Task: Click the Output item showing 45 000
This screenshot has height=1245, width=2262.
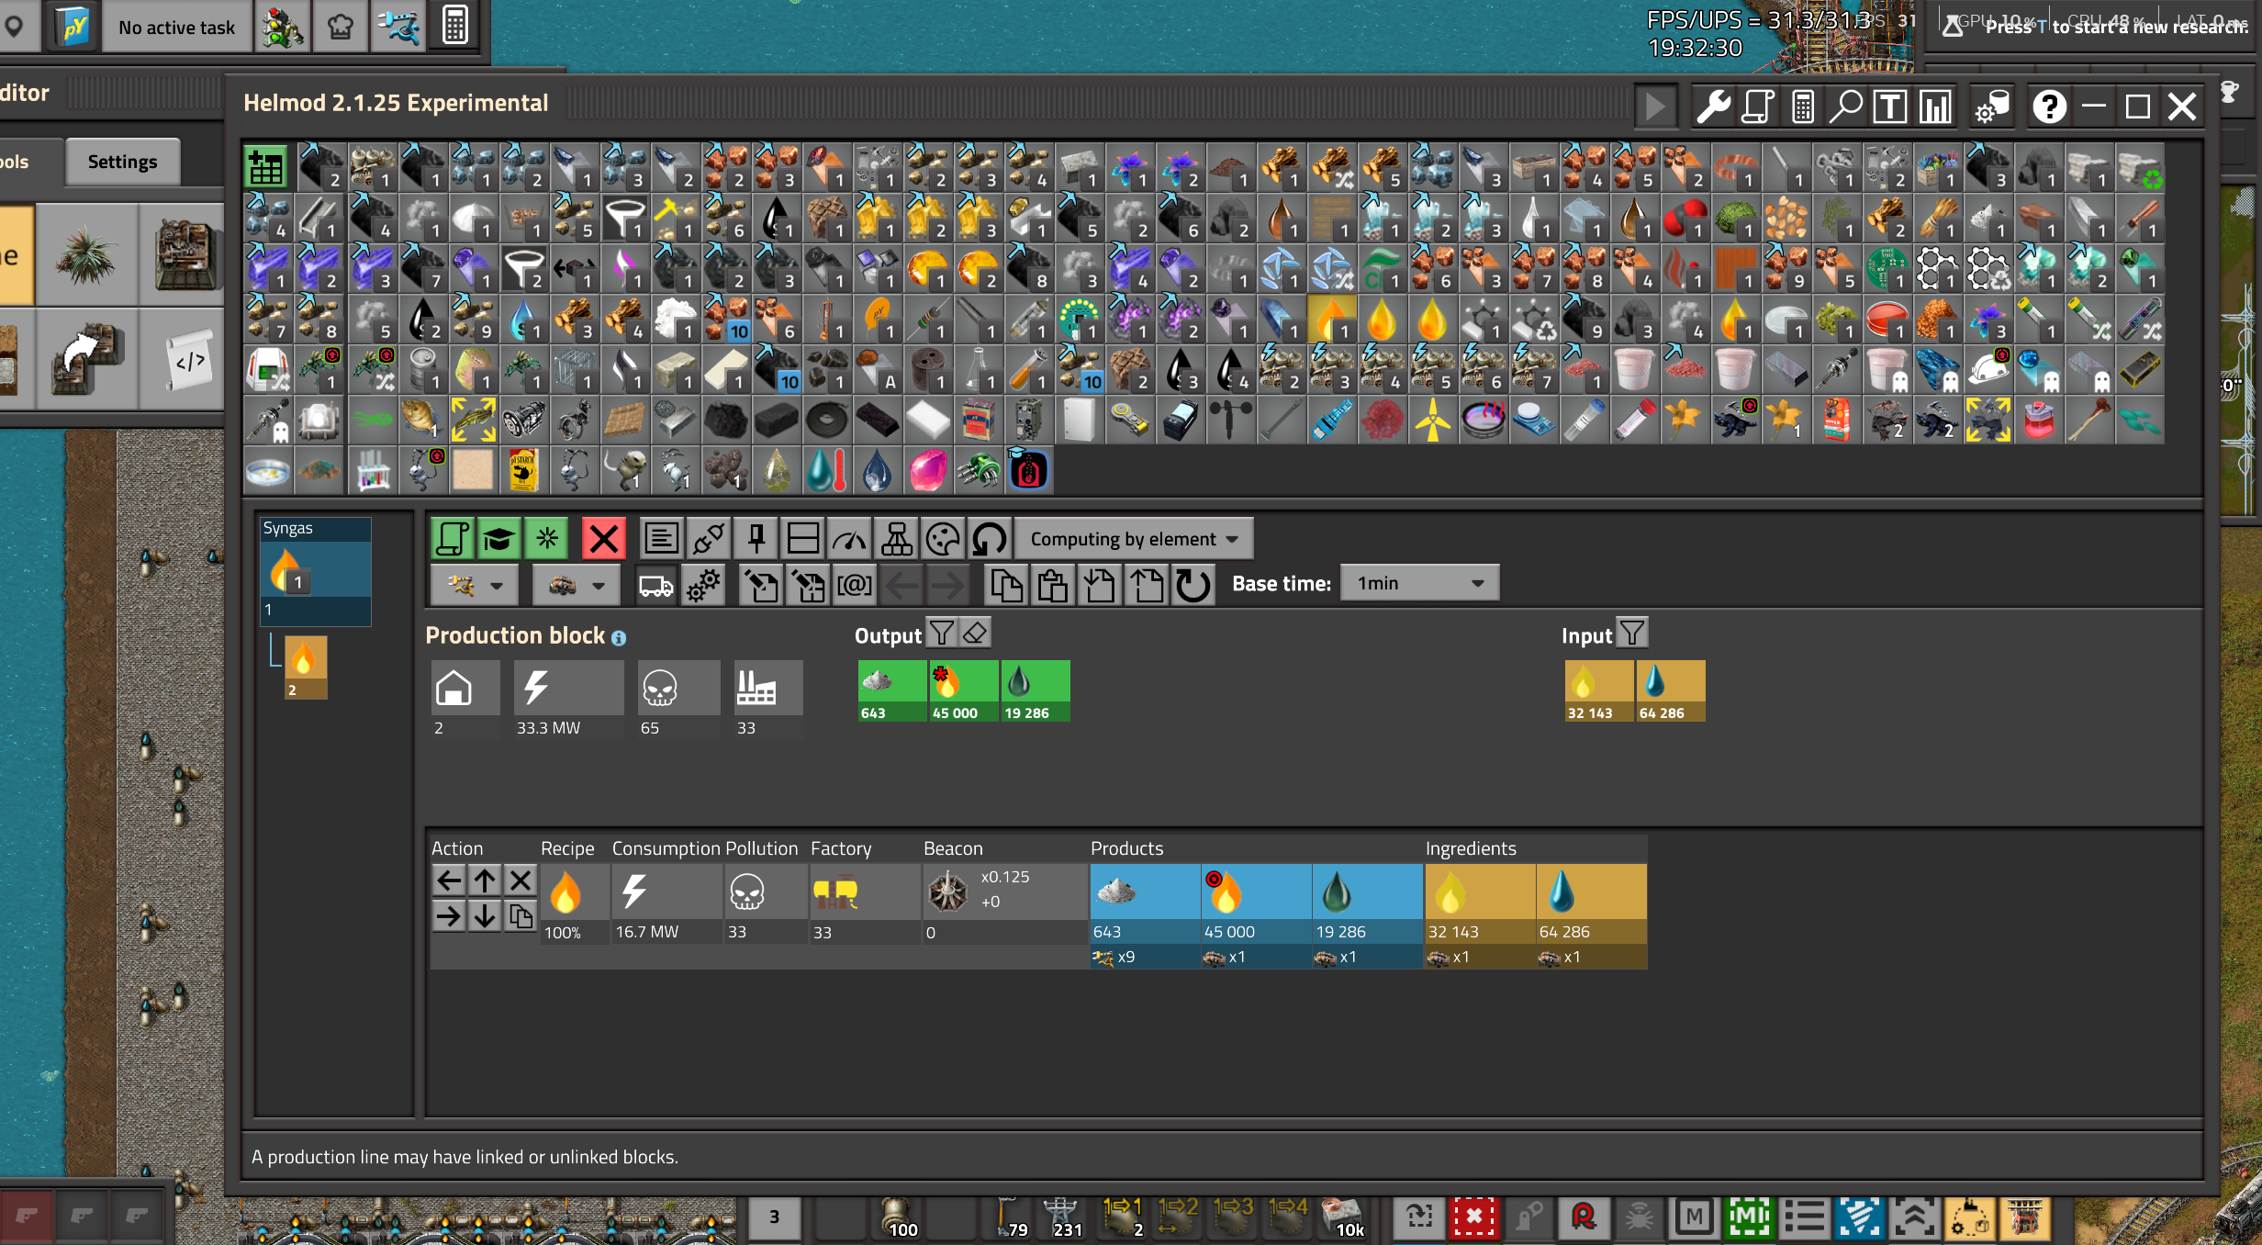Action: (x=963, y=690)
